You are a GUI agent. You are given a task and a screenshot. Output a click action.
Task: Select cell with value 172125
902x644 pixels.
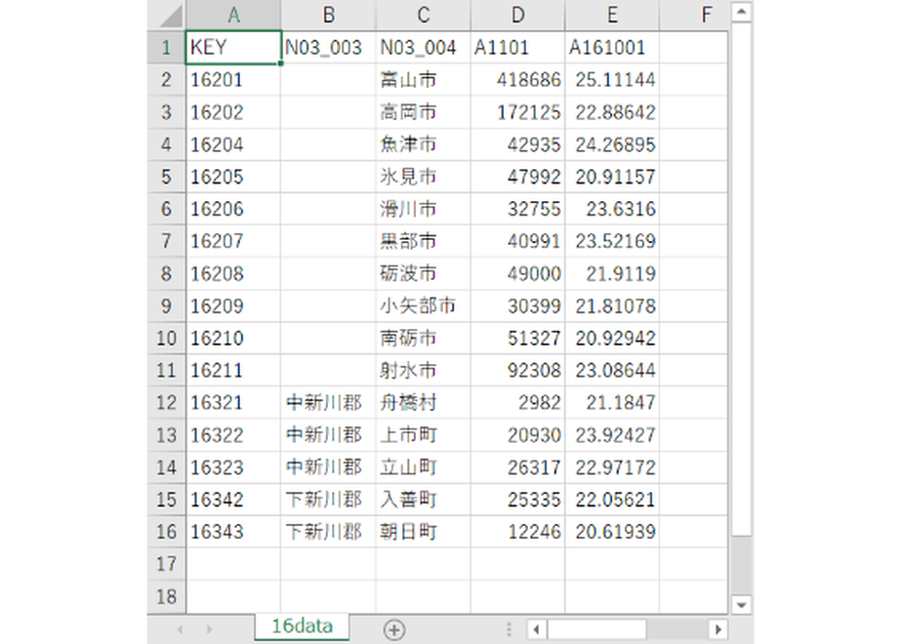pos(517,112)
